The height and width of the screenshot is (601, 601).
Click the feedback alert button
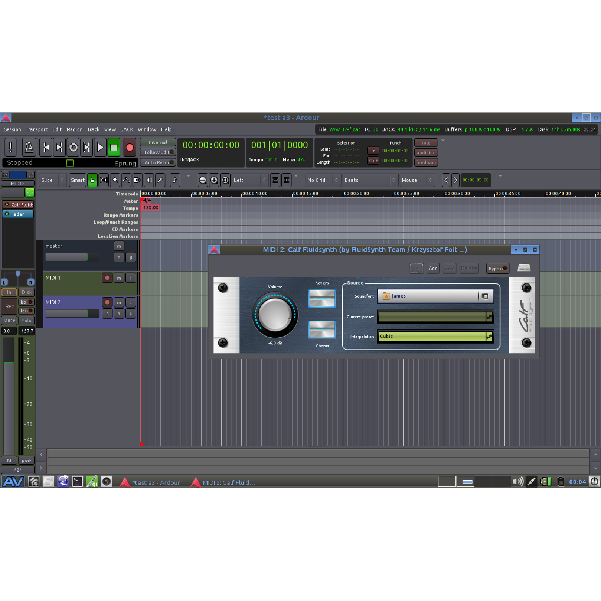[426, 162]
